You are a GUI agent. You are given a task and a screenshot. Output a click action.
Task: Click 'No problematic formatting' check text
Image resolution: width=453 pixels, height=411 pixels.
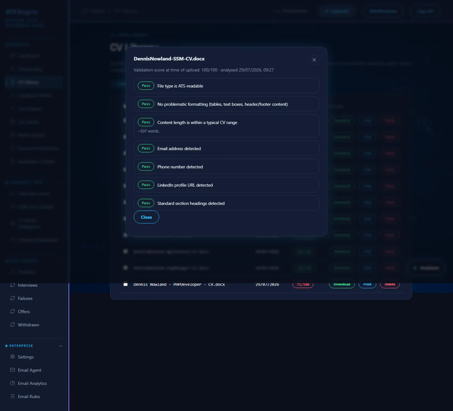click(222, 104)
